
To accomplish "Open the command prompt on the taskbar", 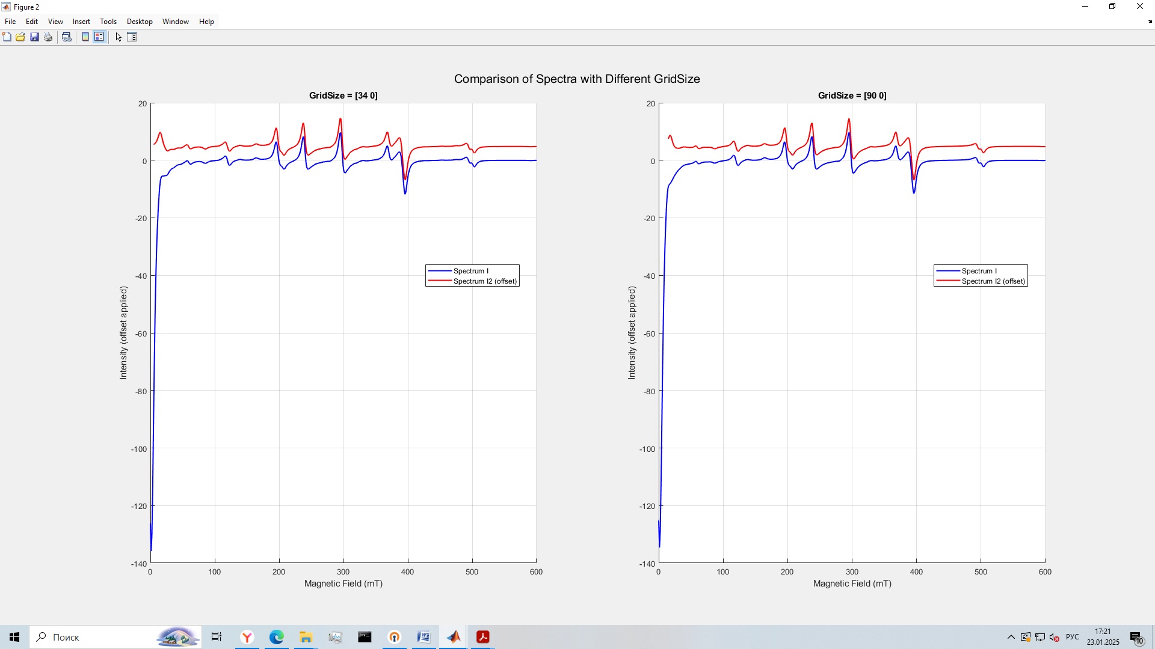I will tap(365, 637).
